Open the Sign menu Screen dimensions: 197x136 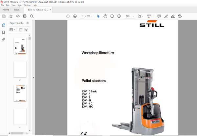tap(19, 5)
